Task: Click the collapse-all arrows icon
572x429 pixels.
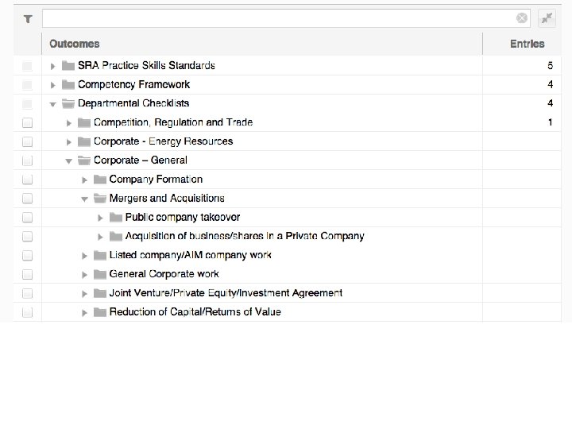Action: (547, 17)
